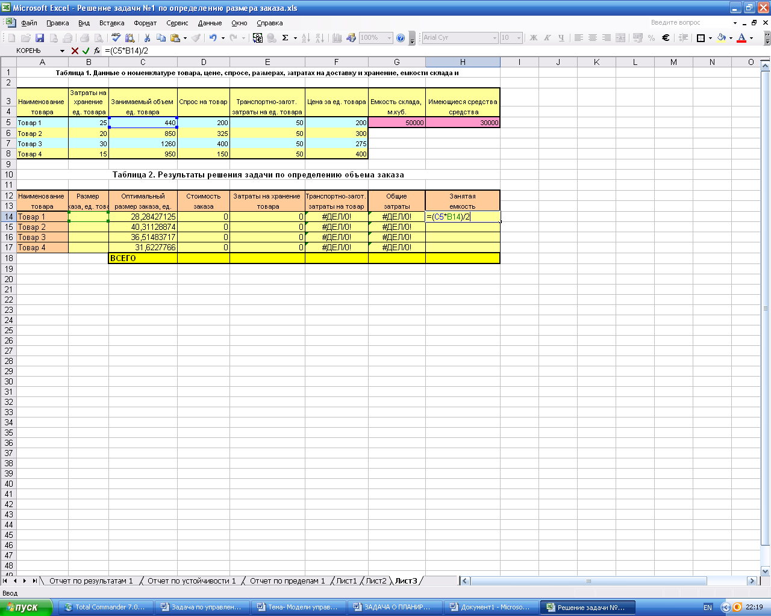Click the Undo arrow icon
Viewport: 771px width, 616px height.
click(213, 37)
